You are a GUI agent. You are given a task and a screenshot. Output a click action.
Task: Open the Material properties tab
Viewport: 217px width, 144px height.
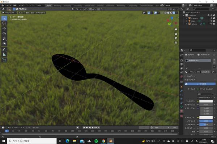click(x=182, y=111)
